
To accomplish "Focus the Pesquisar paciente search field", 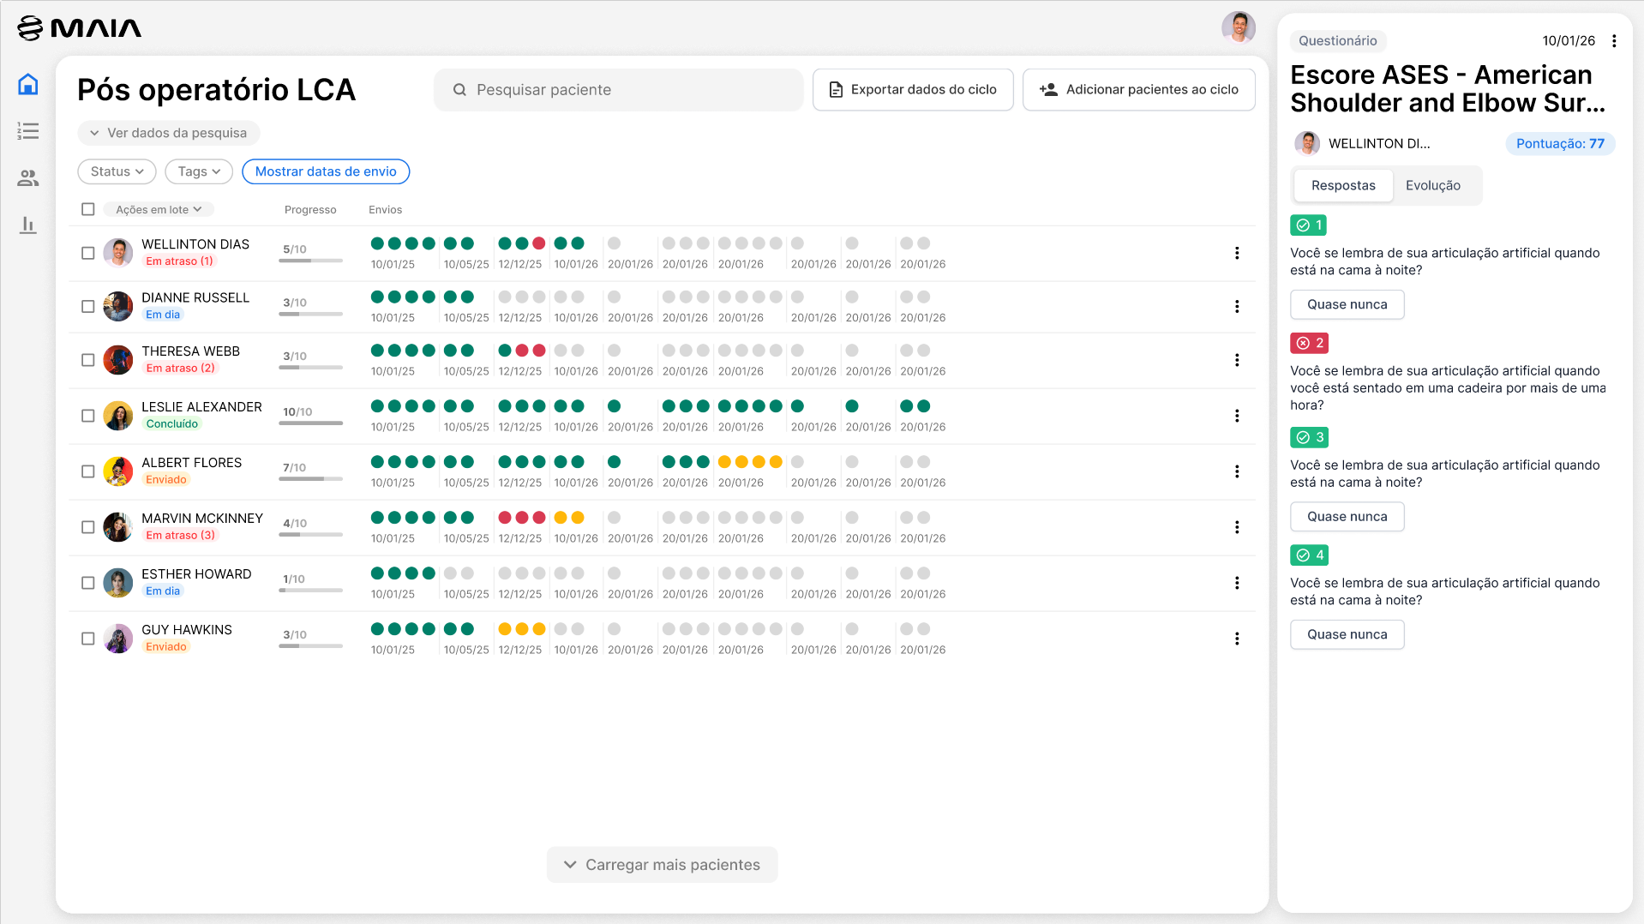I will 619,90.
